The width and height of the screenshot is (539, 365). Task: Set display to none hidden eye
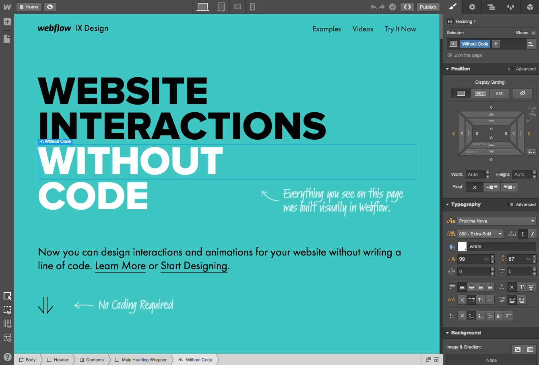click(x=522, y=93)
